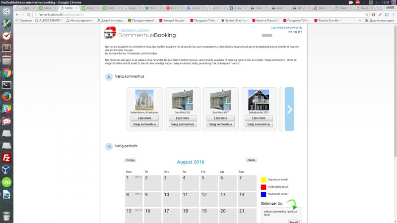397x223 pixels.
Task: Click 'Log ind på min bookingside' link
Action: 287,28
